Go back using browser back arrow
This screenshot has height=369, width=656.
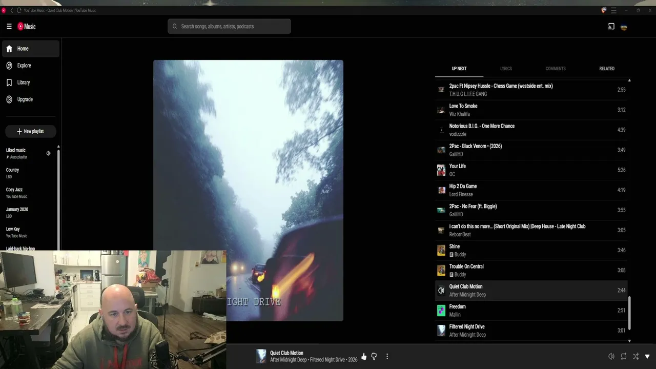tap(11, 10)
